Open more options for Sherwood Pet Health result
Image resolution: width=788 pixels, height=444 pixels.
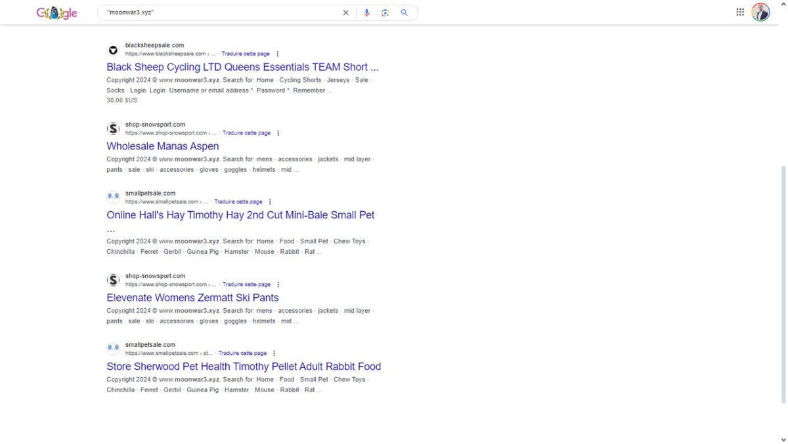[274, 353]
